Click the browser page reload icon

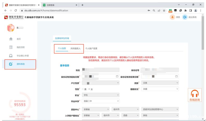point(16,10)
